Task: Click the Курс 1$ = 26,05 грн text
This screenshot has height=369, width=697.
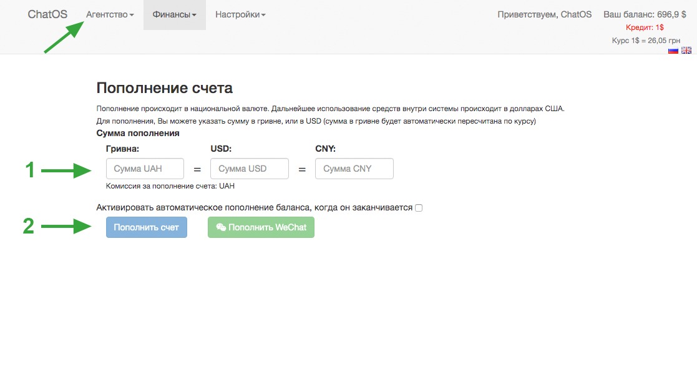Action: (x=646, y=41)
